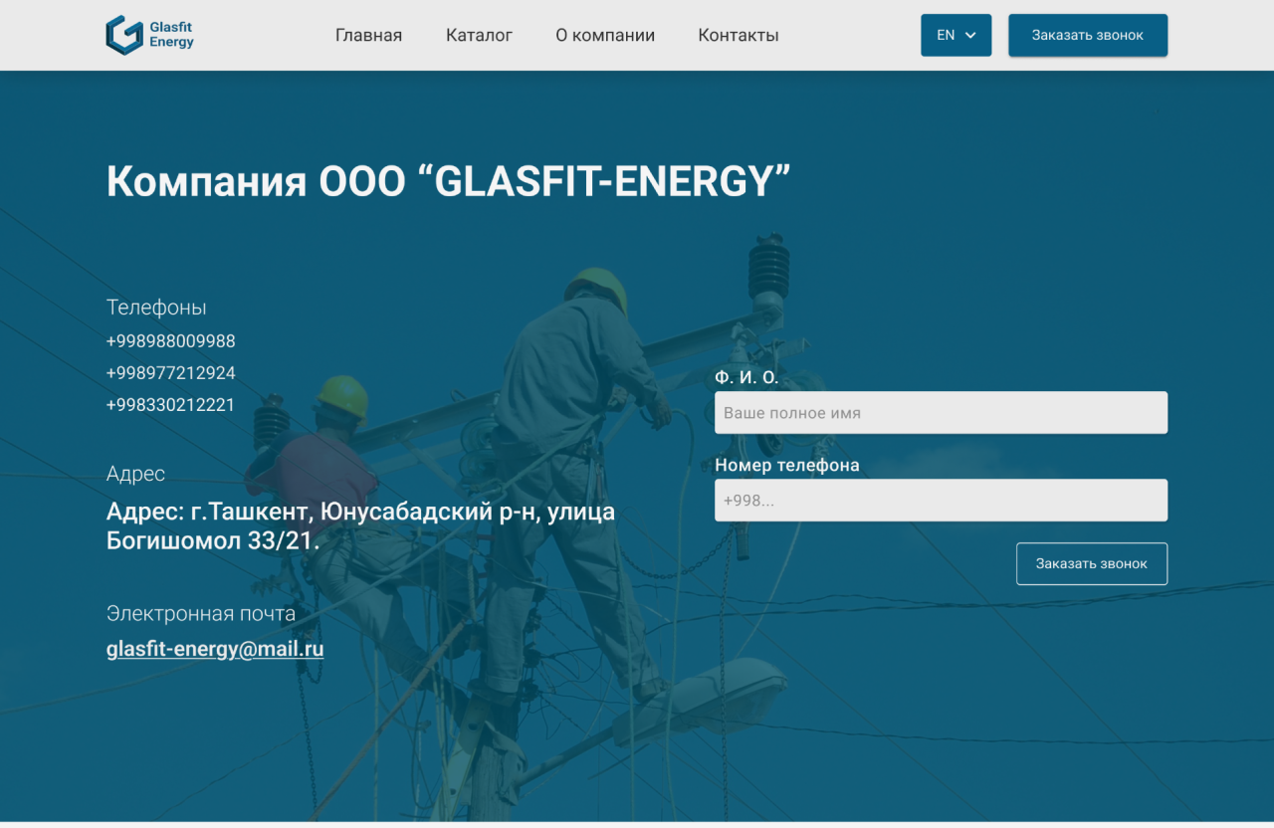1274x828 pixels.
Task: Go to the Главная page
Action: (x=368, y=35)
